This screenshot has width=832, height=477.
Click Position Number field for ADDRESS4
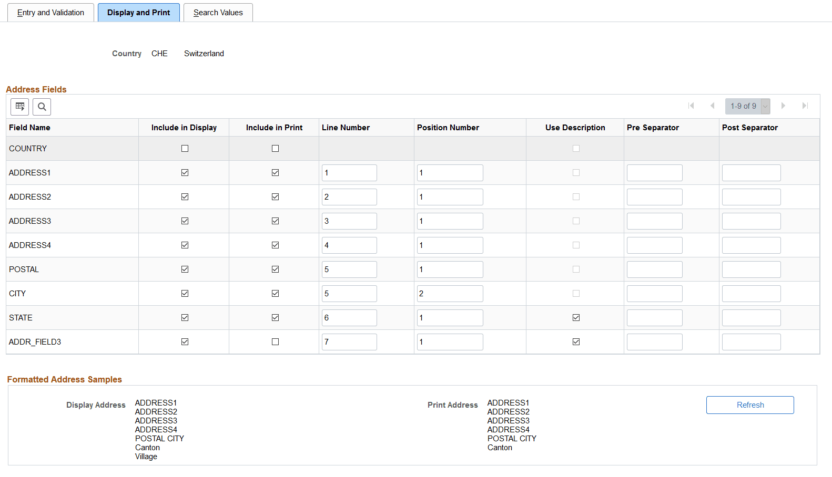(x=450, y=245)
